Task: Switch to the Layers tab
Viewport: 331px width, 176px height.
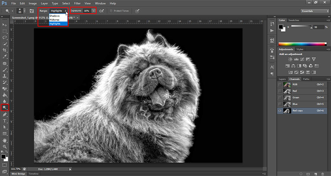Action: click(x=282, y=79)
